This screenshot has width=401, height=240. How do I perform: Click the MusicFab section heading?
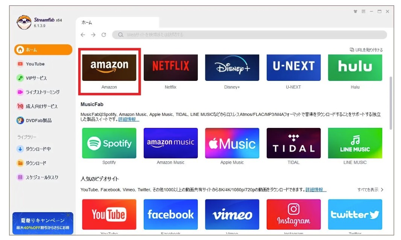click(x=92, y=105)
